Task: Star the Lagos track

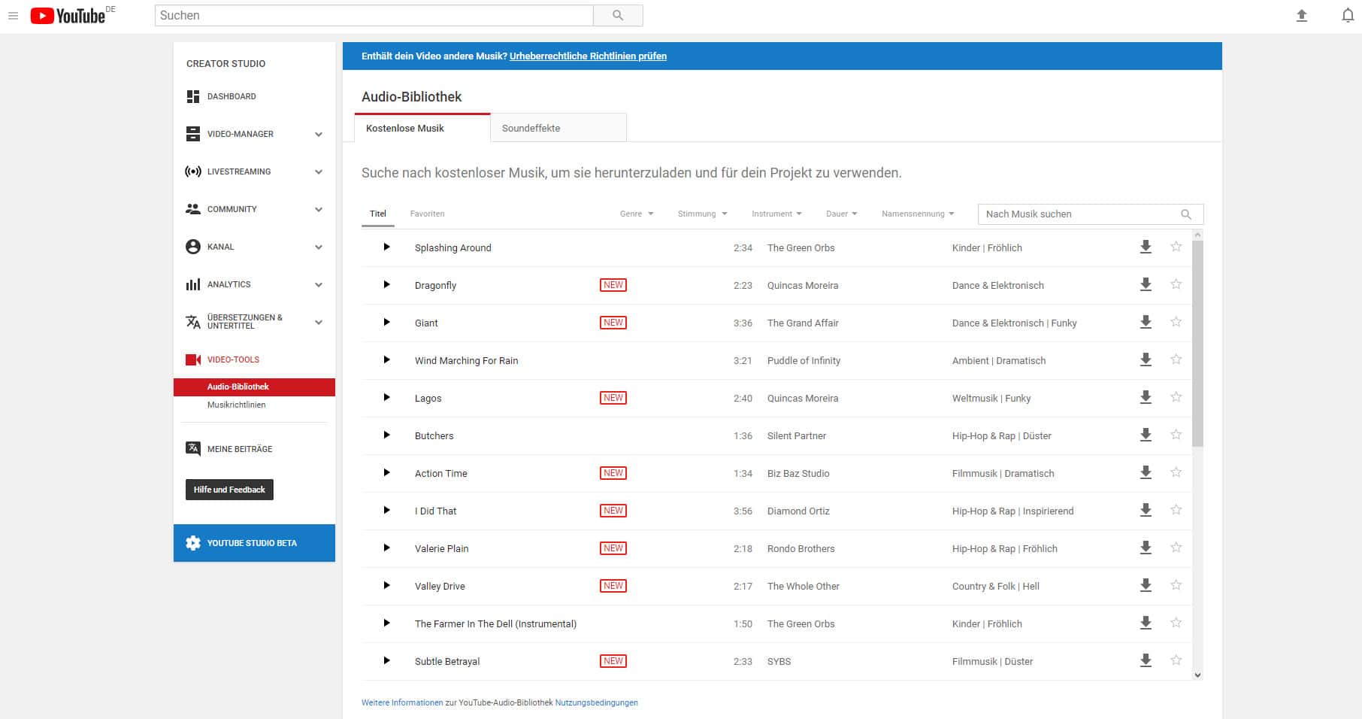Action: point(1176,397)
